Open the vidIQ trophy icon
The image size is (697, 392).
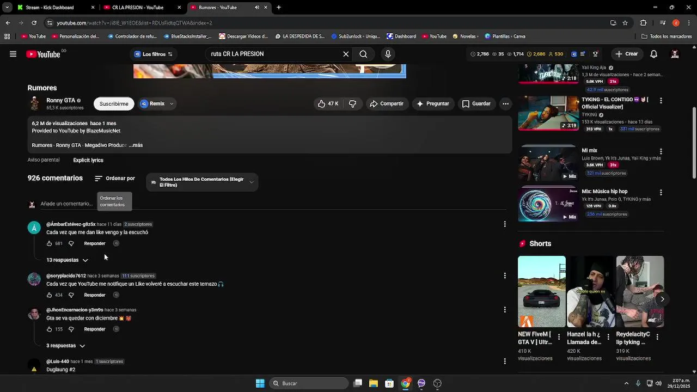coord(595,54)
